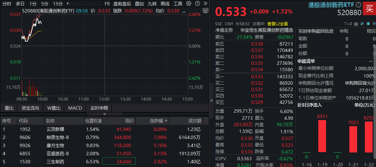Image resolution: width=376 pixels, height=167 pixels.
Task: Open the 资金流向 tab
Action: 30,108
